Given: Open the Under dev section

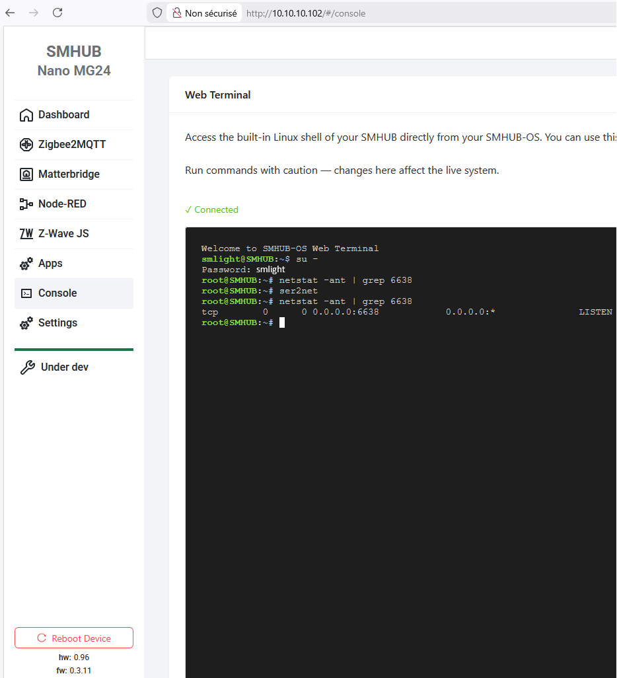Looking at the screenshot, I should [74, 367].
